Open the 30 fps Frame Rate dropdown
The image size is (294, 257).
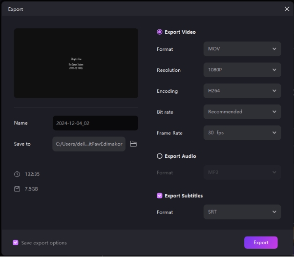pos(242,133)
